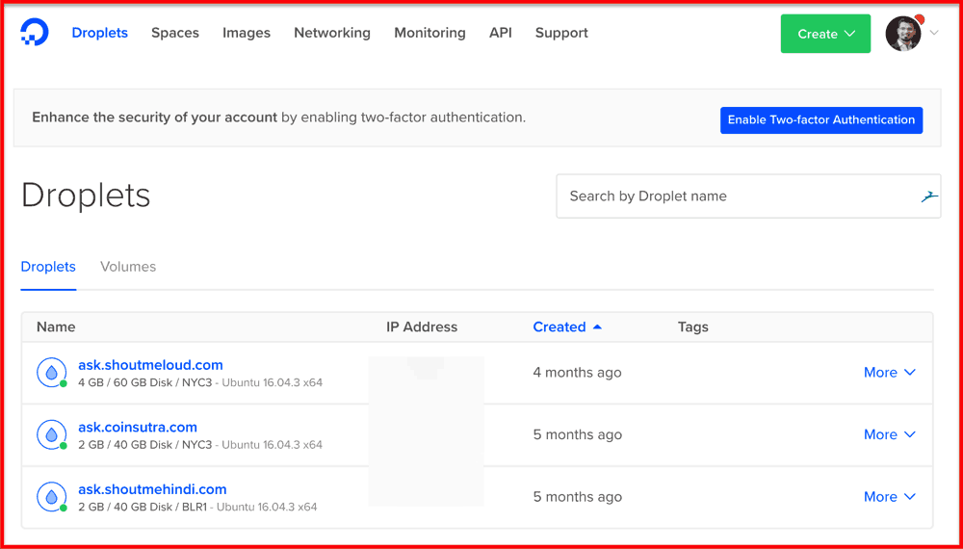This screenshot has height=549, width=963.
Task: Click '2 GB / 40 GB Disk / BLR1' spec text
Action: click(143, 508)
